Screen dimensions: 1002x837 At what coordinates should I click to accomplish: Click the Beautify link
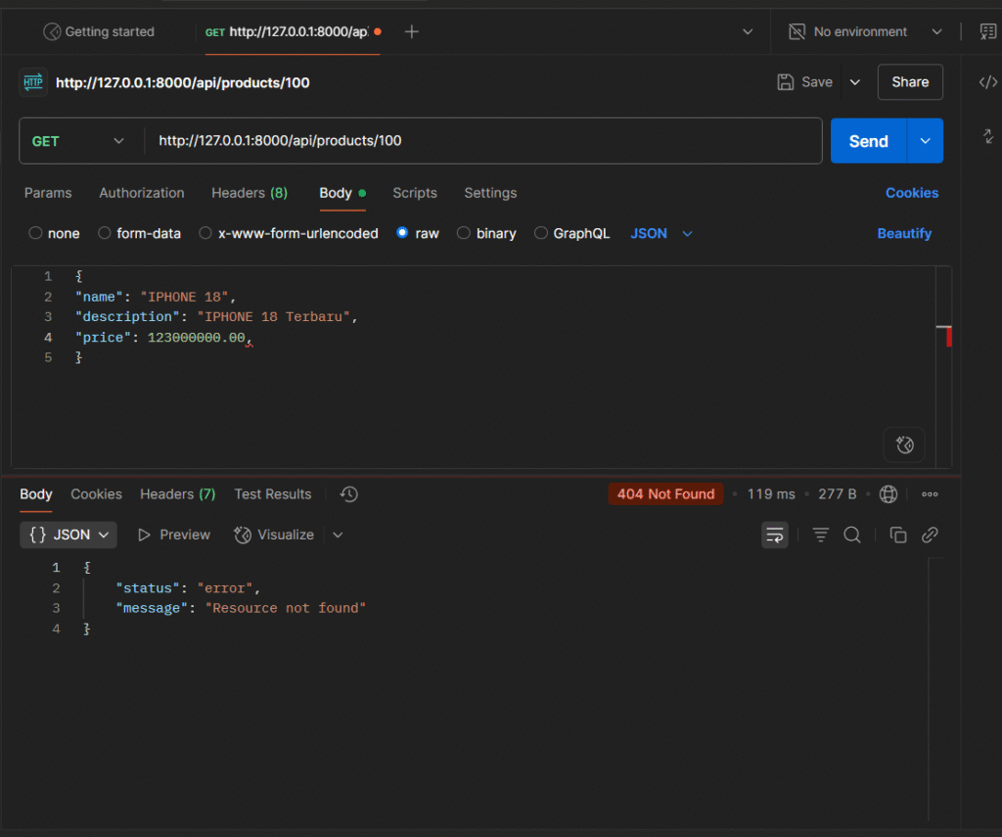(904, 233)
